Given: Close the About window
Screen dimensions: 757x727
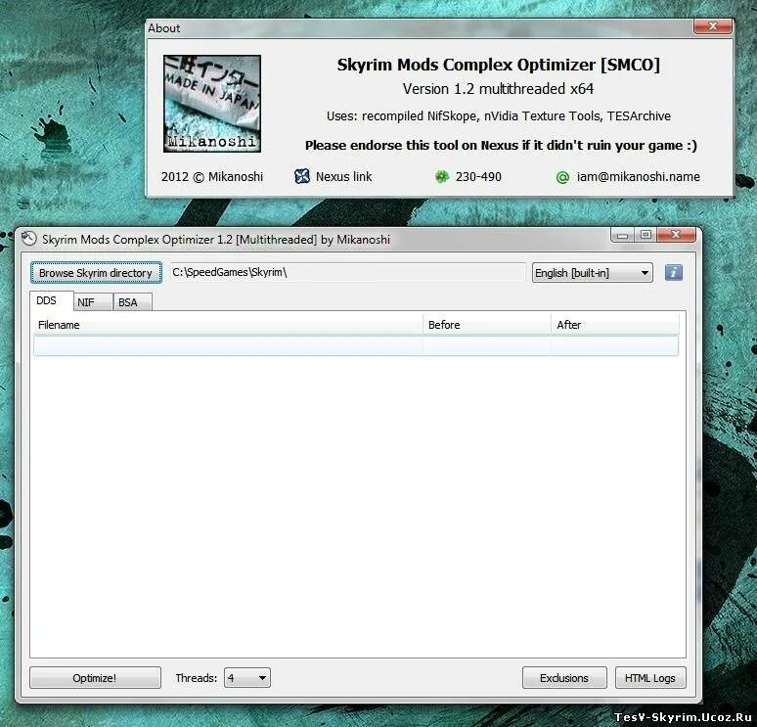Looking at the screenshot, I should coord(712,26).
